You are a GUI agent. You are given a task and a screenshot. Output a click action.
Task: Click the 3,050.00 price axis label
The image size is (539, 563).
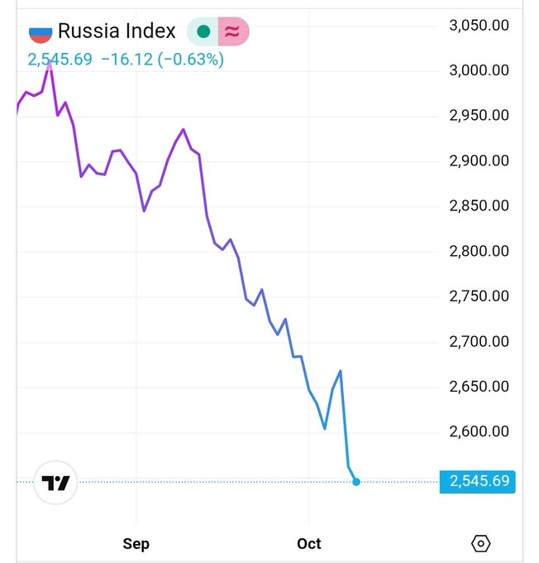coord(478,26)
